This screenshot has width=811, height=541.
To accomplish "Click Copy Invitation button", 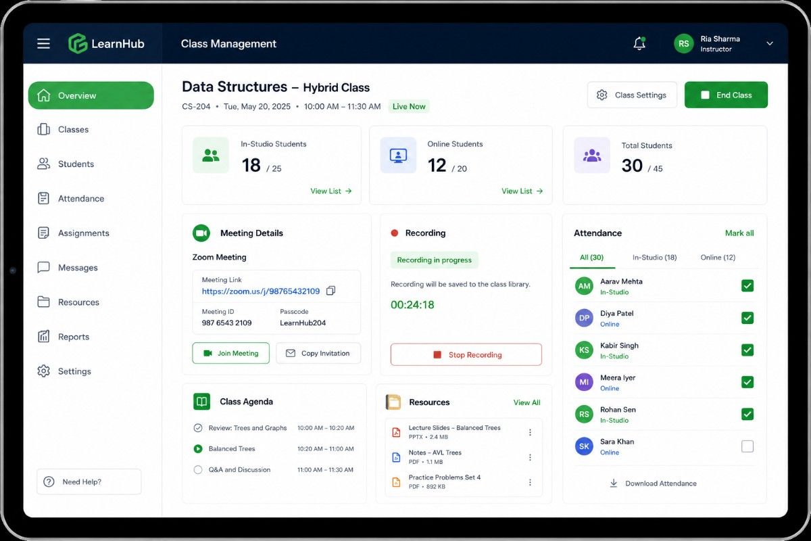I will [318, 353].
